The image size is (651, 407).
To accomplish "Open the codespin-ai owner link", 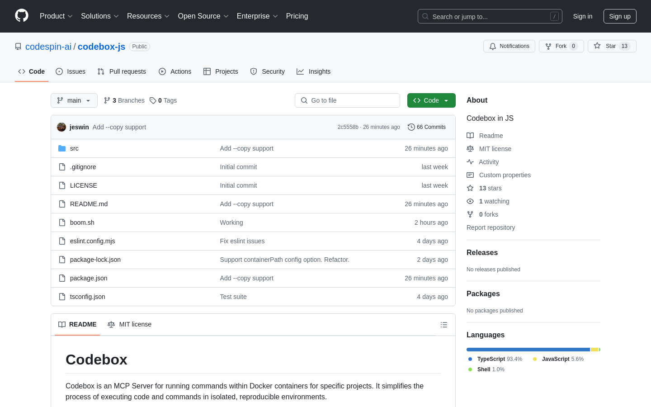I will pos(48,47).
